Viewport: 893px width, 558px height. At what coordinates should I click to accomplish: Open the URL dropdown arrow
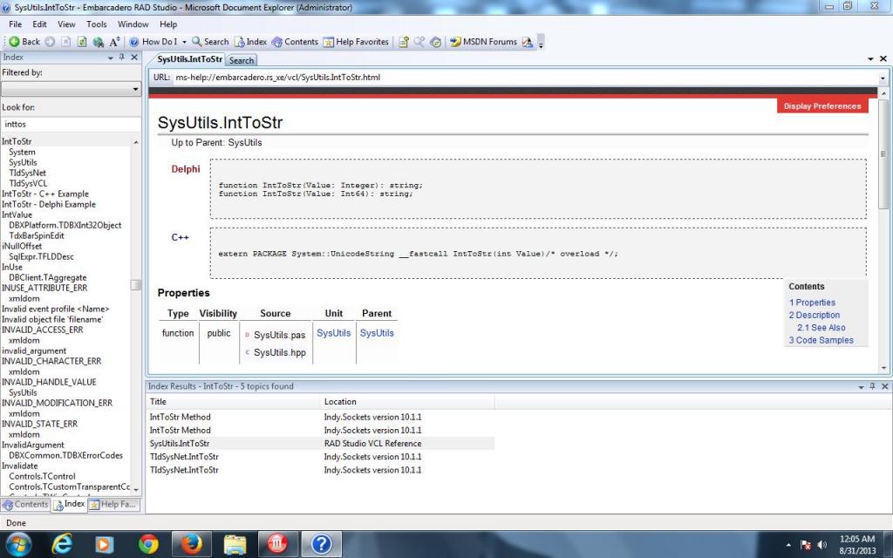click(x=883, y=78)
